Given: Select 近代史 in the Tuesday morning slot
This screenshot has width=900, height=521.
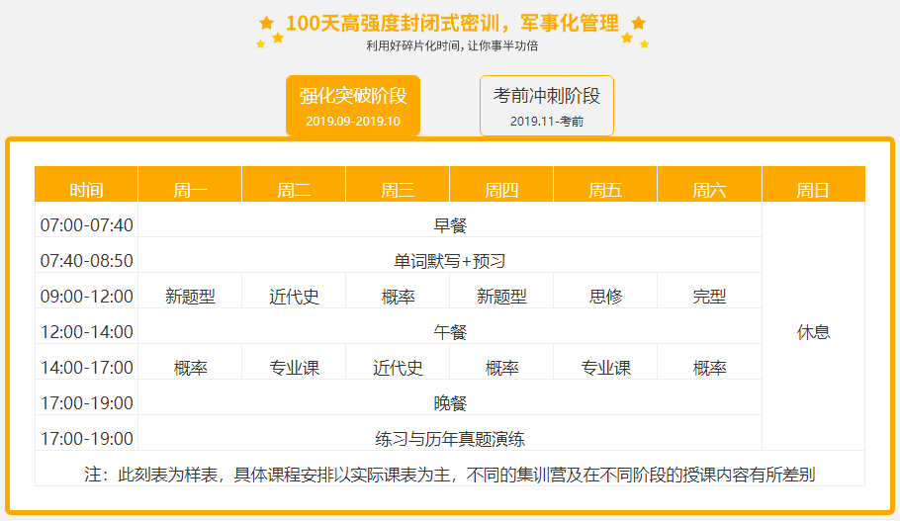Looking at the screenshot, I should (x=294, y=297).
